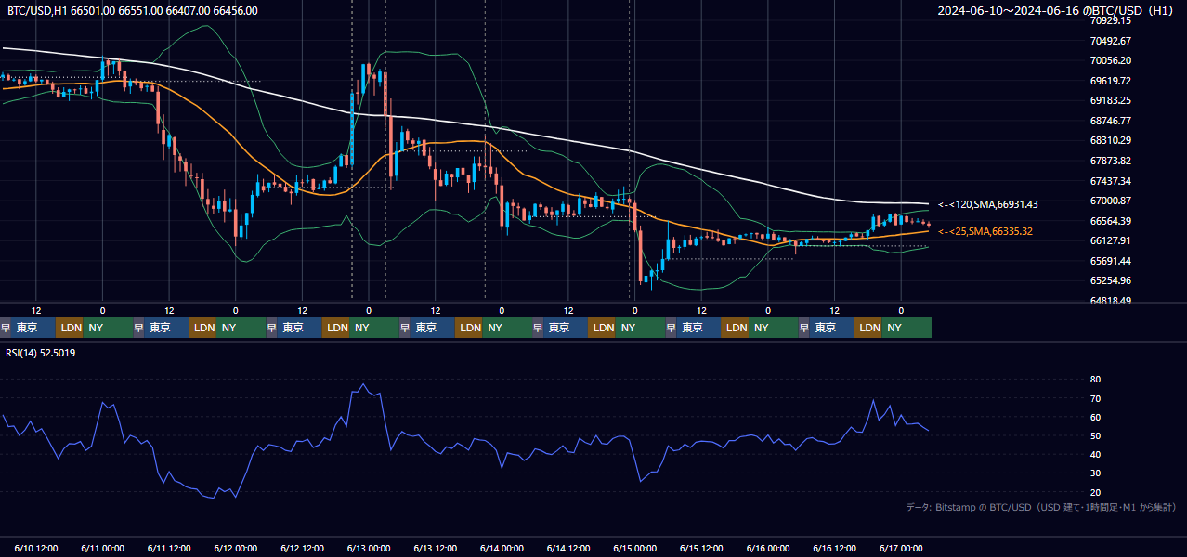The width and height of the screenshot is (1187, 557).
Task: Click price axis label 65254.96
Action: [x=1110, y=280]
